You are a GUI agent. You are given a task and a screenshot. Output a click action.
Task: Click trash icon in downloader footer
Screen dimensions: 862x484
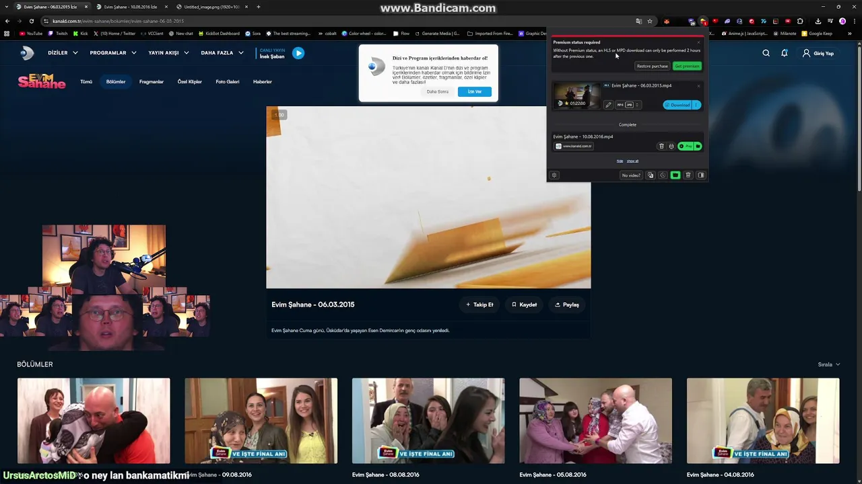tap(688, 175)
